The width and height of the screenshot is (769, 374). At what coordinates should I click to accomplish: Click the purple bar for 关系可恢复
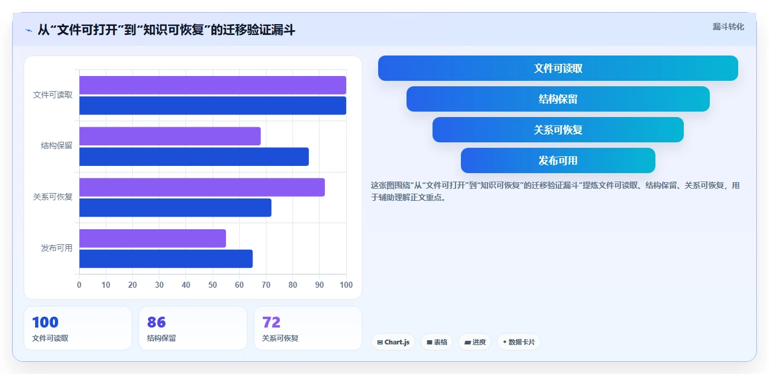click(202, 187)
